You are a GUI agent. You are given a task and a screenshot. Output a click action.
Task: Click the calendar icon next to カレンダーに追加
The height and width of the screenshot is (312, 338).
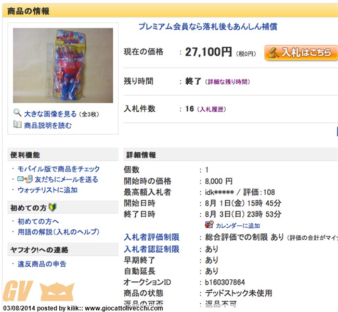[209, 225]
